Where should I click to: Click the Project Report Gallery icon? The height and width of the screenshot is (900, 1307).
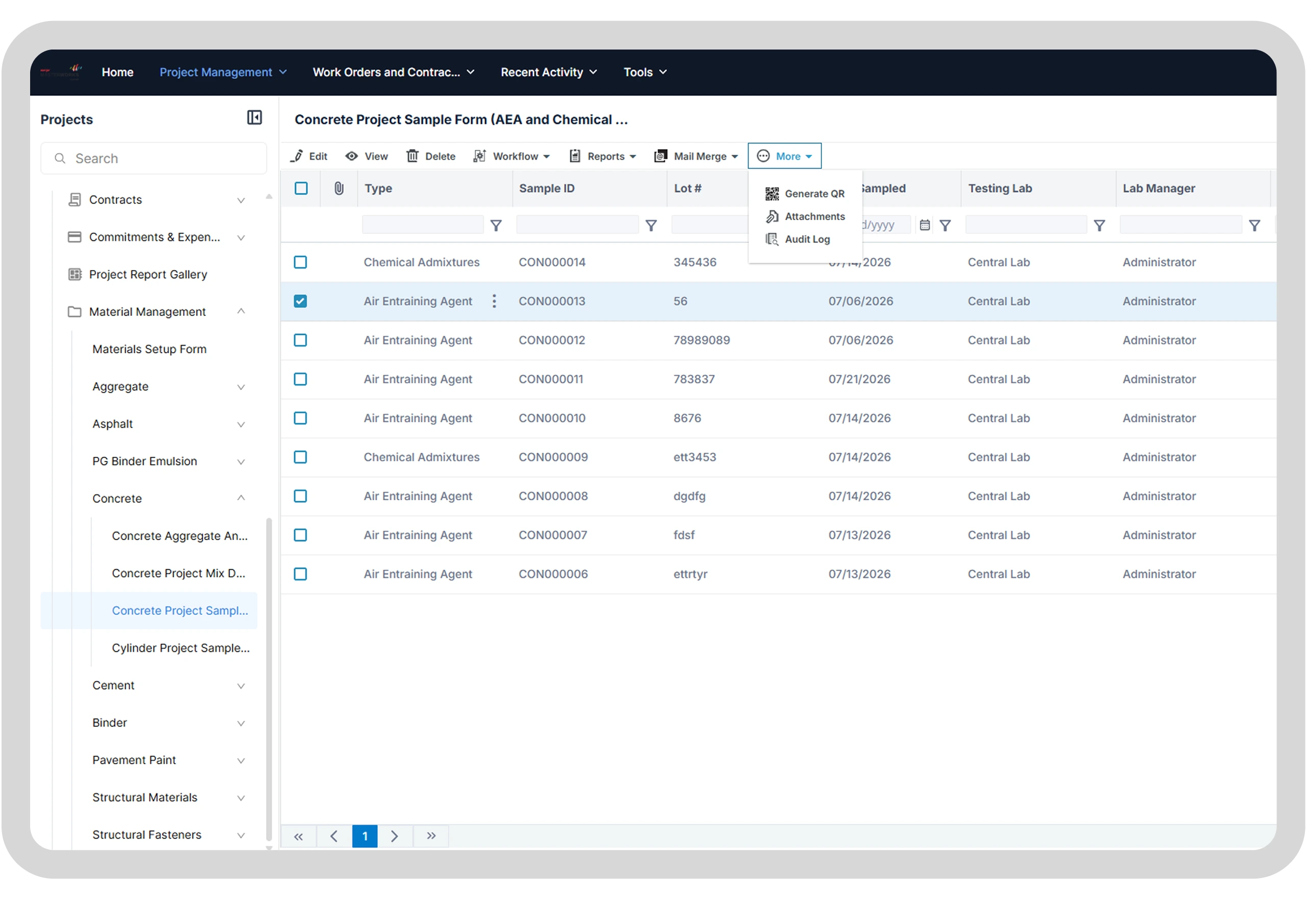click(x=75, y=274)
